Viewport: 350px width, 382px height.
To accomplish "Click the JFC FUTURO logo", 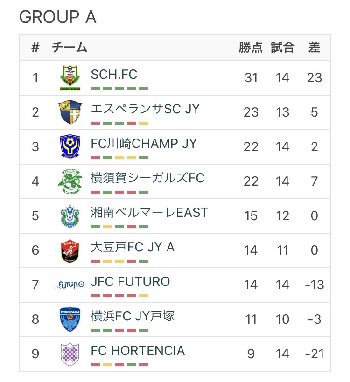I will pyautogui.click(x=70, y=285).
